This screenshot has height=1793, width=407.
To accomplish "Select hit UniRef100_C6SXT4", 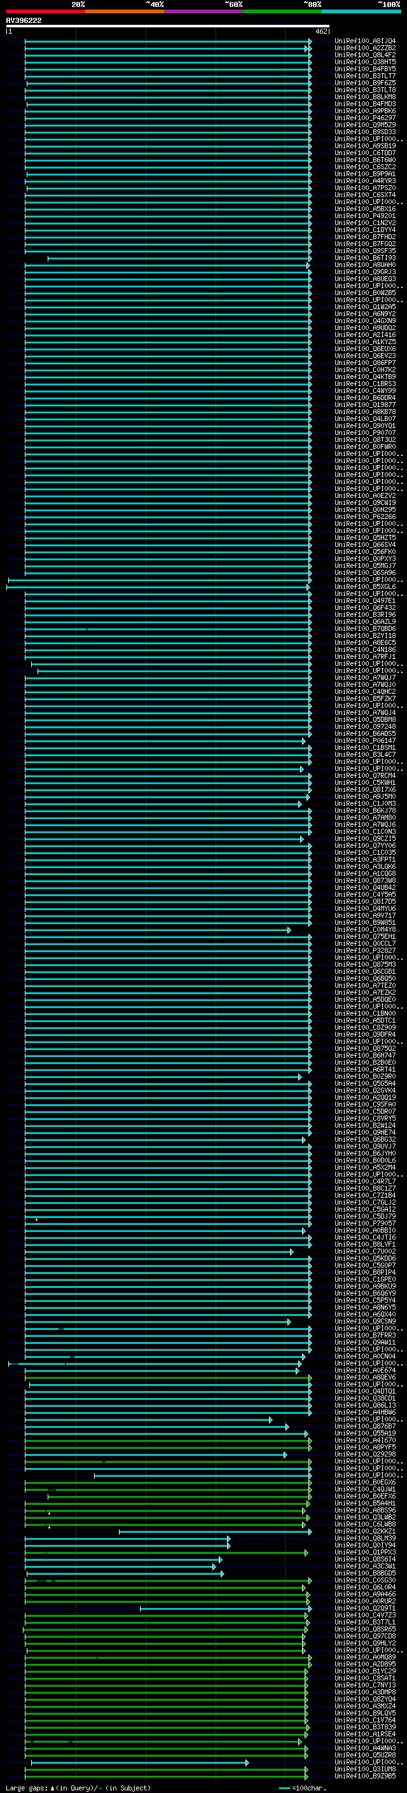I will 364,195.
